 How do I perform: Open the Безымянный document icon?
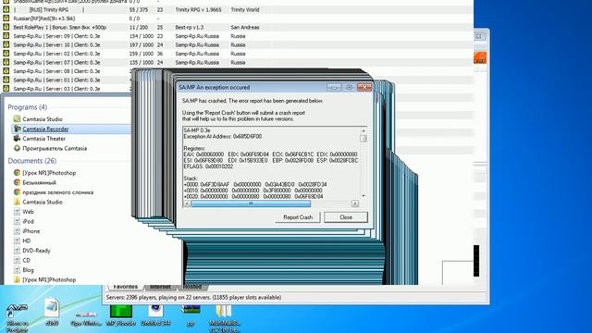(17, 182)
